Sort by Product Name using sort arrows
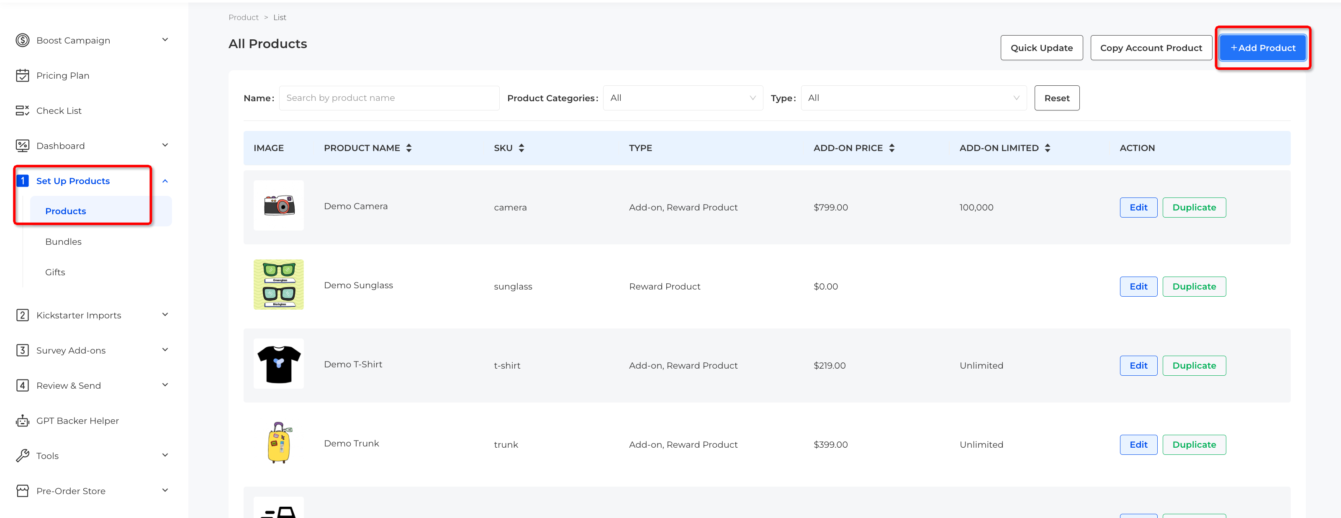This screenshot has height=518, width=1341. 408,148
